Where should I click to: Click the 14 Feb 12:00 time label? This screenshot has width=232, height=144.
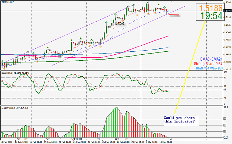pyautogui.click(x=21, y=142)
